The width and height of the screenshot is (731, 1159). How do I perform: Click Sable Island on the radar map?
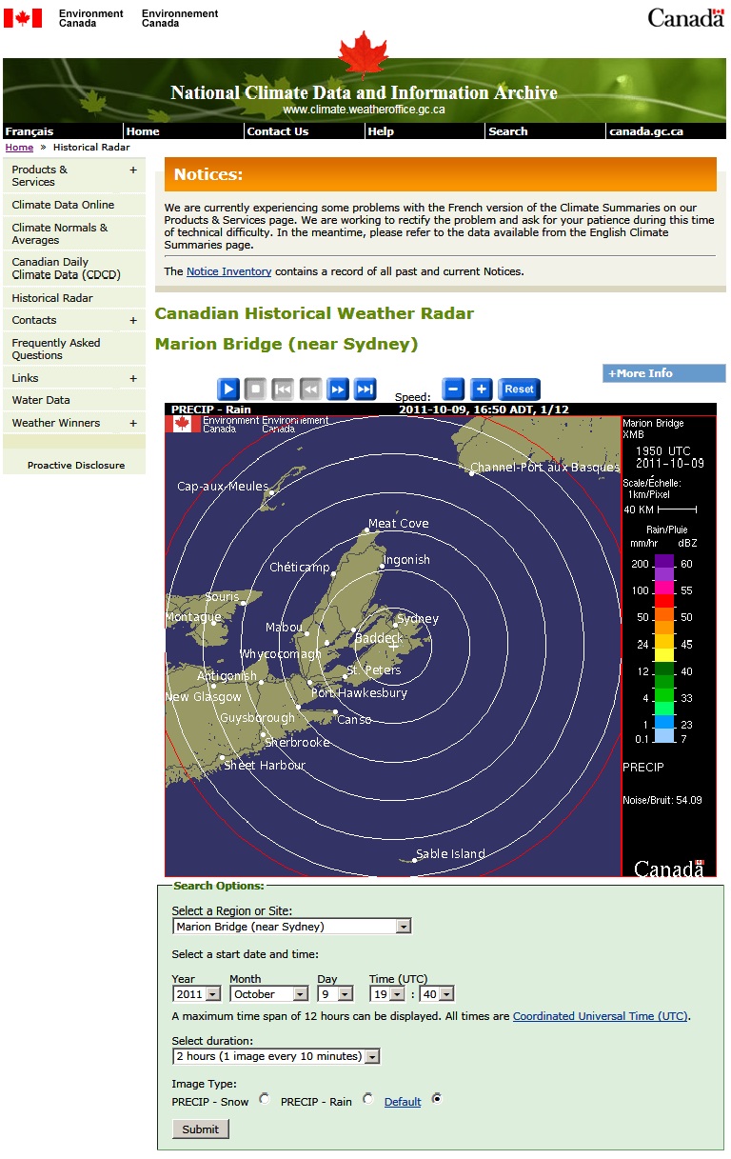point(450,854)
